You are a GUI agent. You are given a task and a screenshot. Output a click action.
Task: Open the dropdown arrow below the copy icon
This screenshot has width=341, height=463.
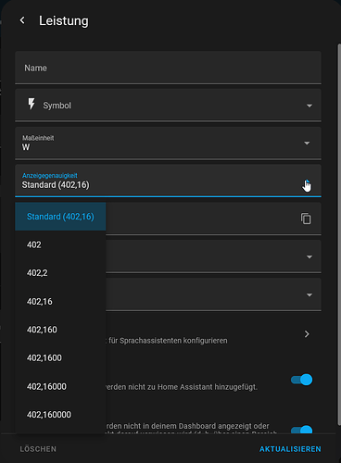[x=309, y=257]
